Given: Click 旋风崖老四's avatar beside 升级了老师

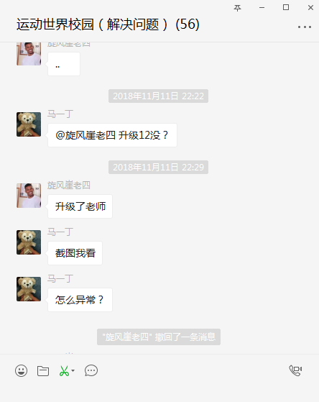Looking at the screenshot, I should 29,196.
